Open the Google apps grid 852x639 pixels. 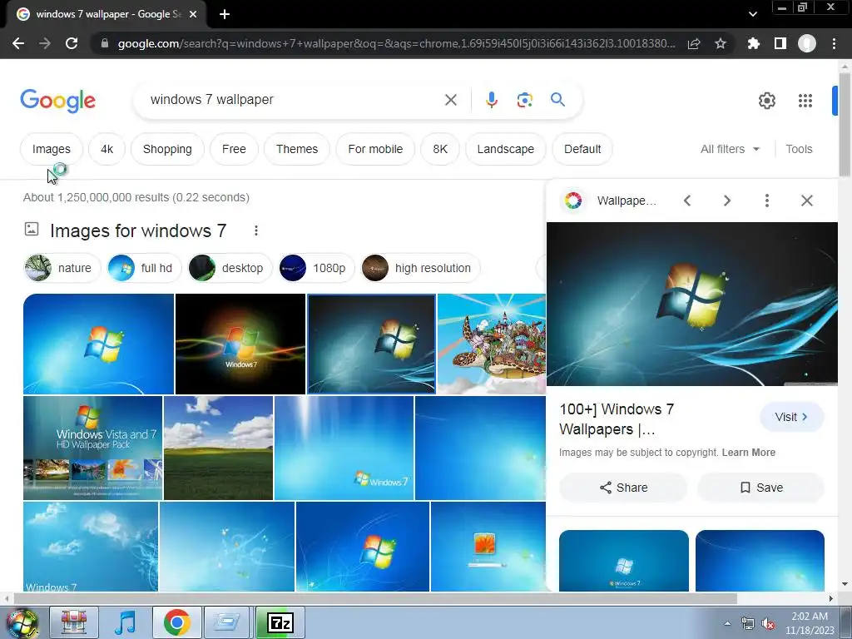click(805, 101)
